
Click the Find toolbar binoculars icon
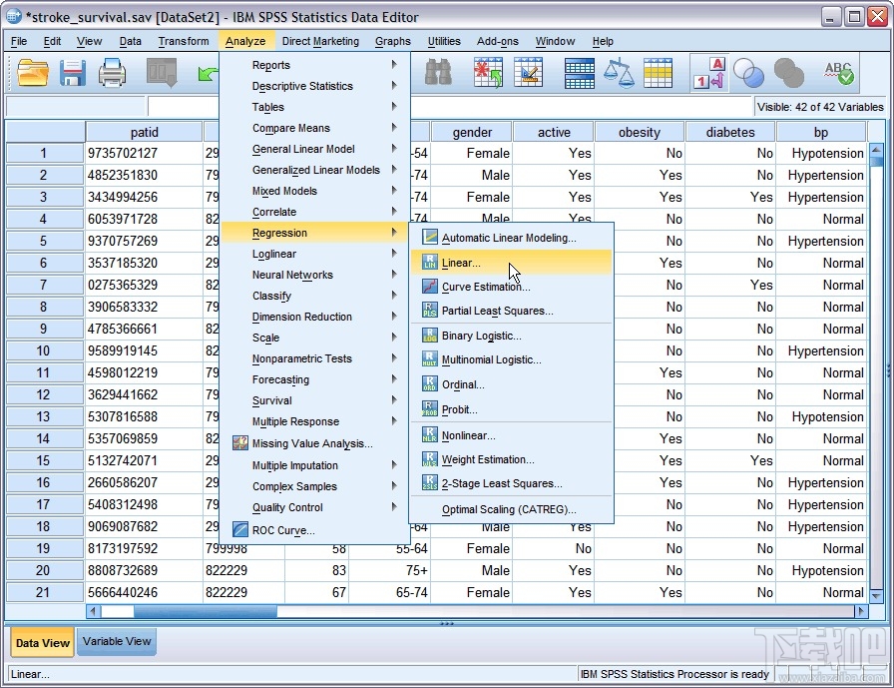pyautogui.click(x=437, y=73)
